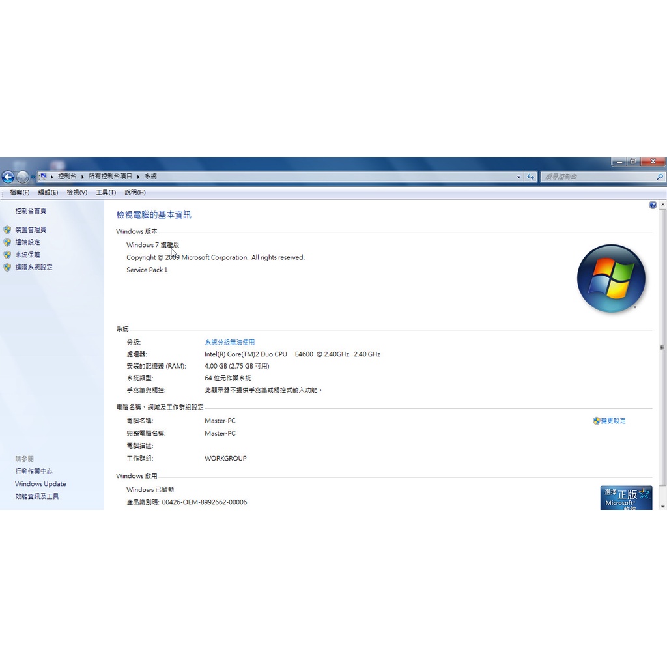Open the 檔案(F) menu
Image resolution: width=667 pixels, height=667 pixels.
pos(20,192)
